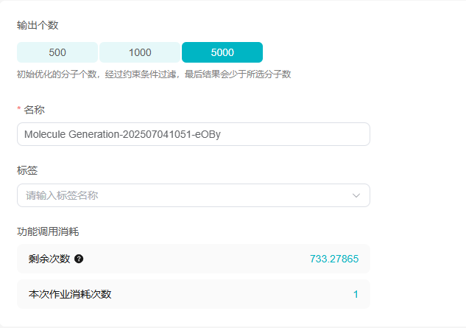This screenshot has height=328, width=466.
Task: Choose 1000 as the output count
Action: tap(140, 52)
